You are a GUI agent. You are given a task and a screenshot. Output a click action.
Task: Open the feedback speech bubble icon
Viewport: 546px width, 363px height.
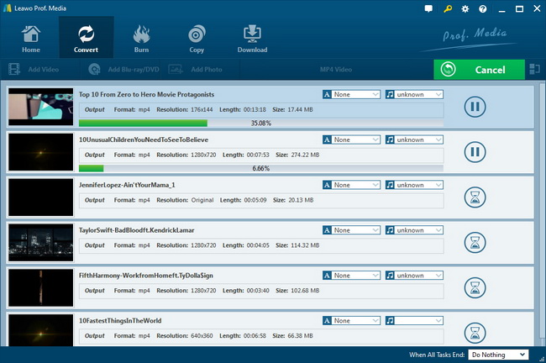pyautogui.click(x=428, y=8)
